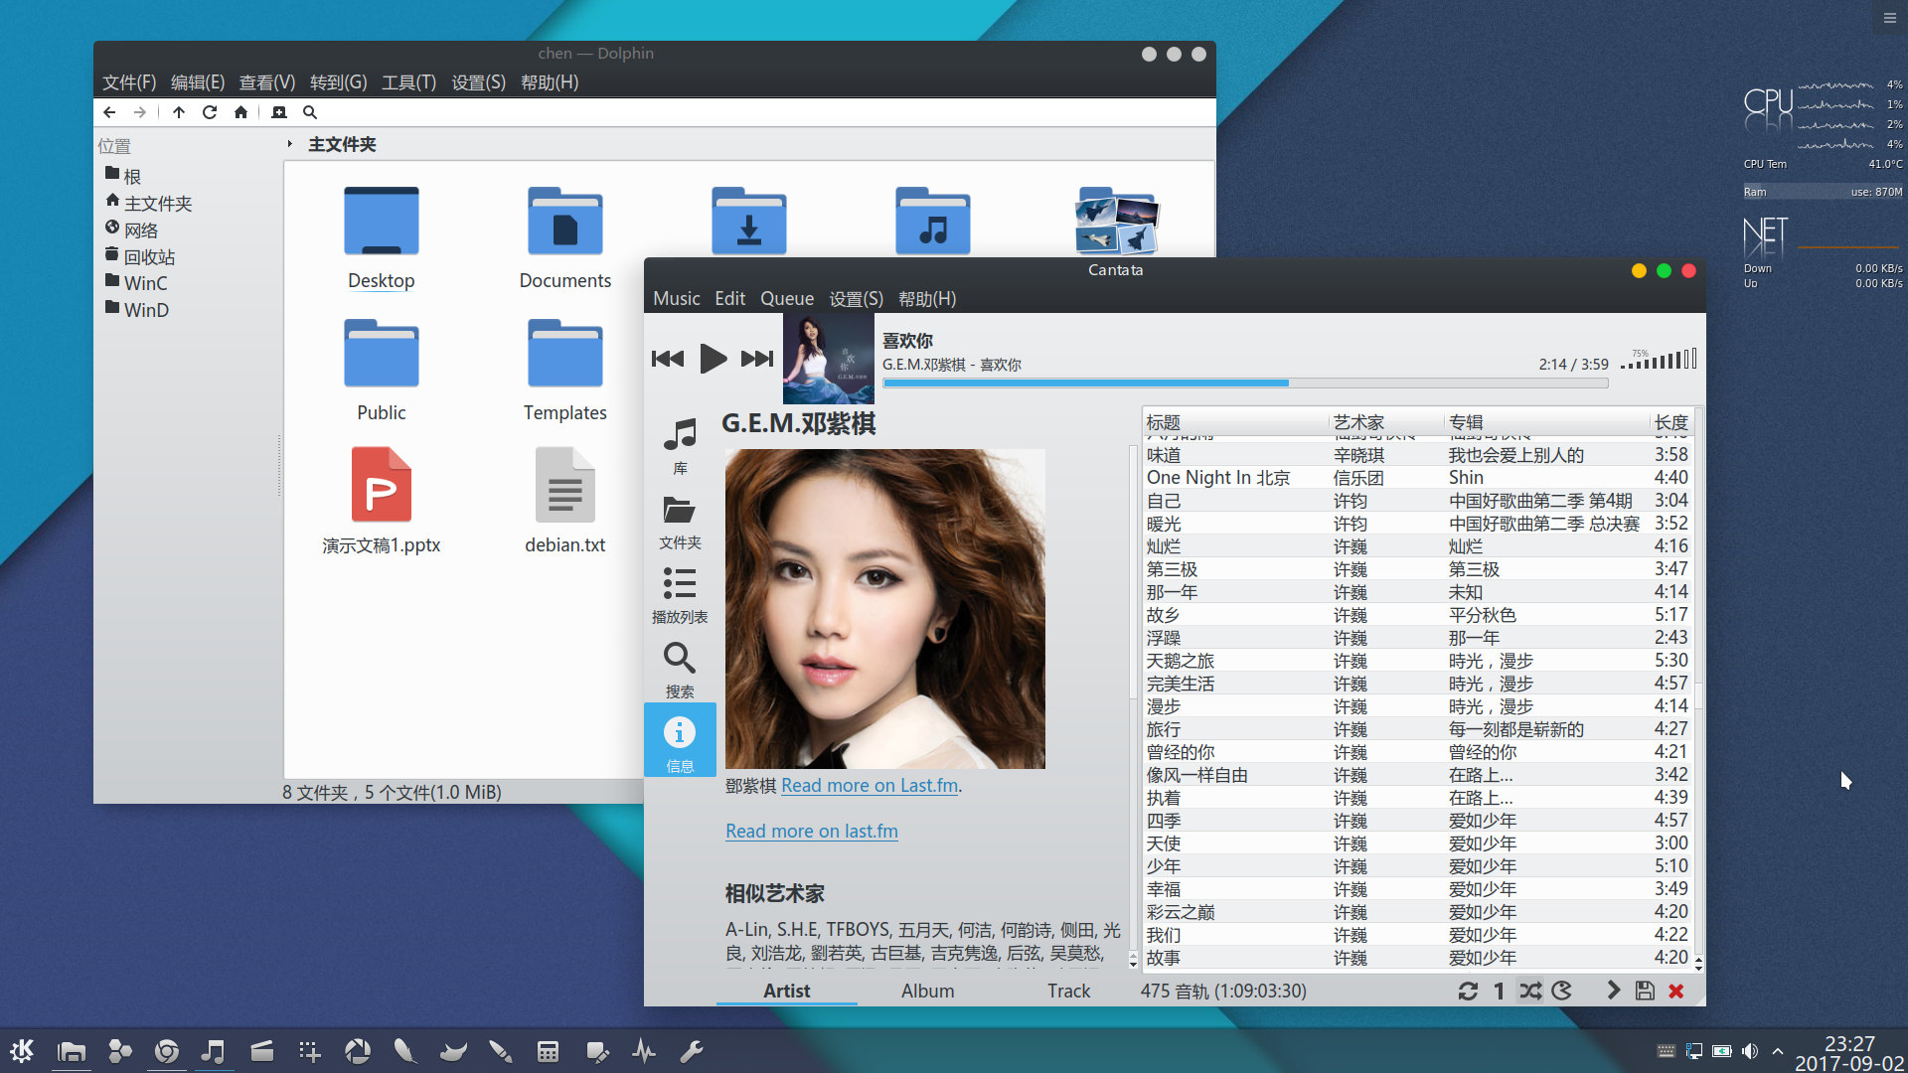Screen dimensions: 1908x1073
Task: Select the '像风一样自由' track row
Action: pos(1418,775)
